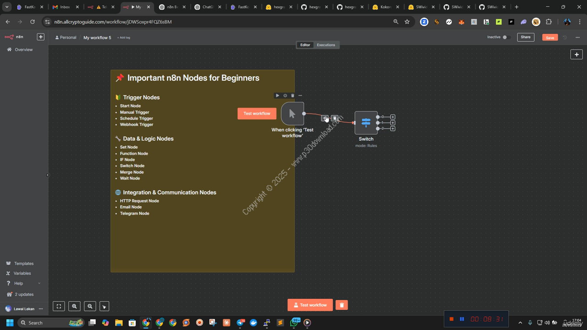Show hidden system tray icons
Image resolution: width=587 pixels, height=330 pixels.
[520, 323]
